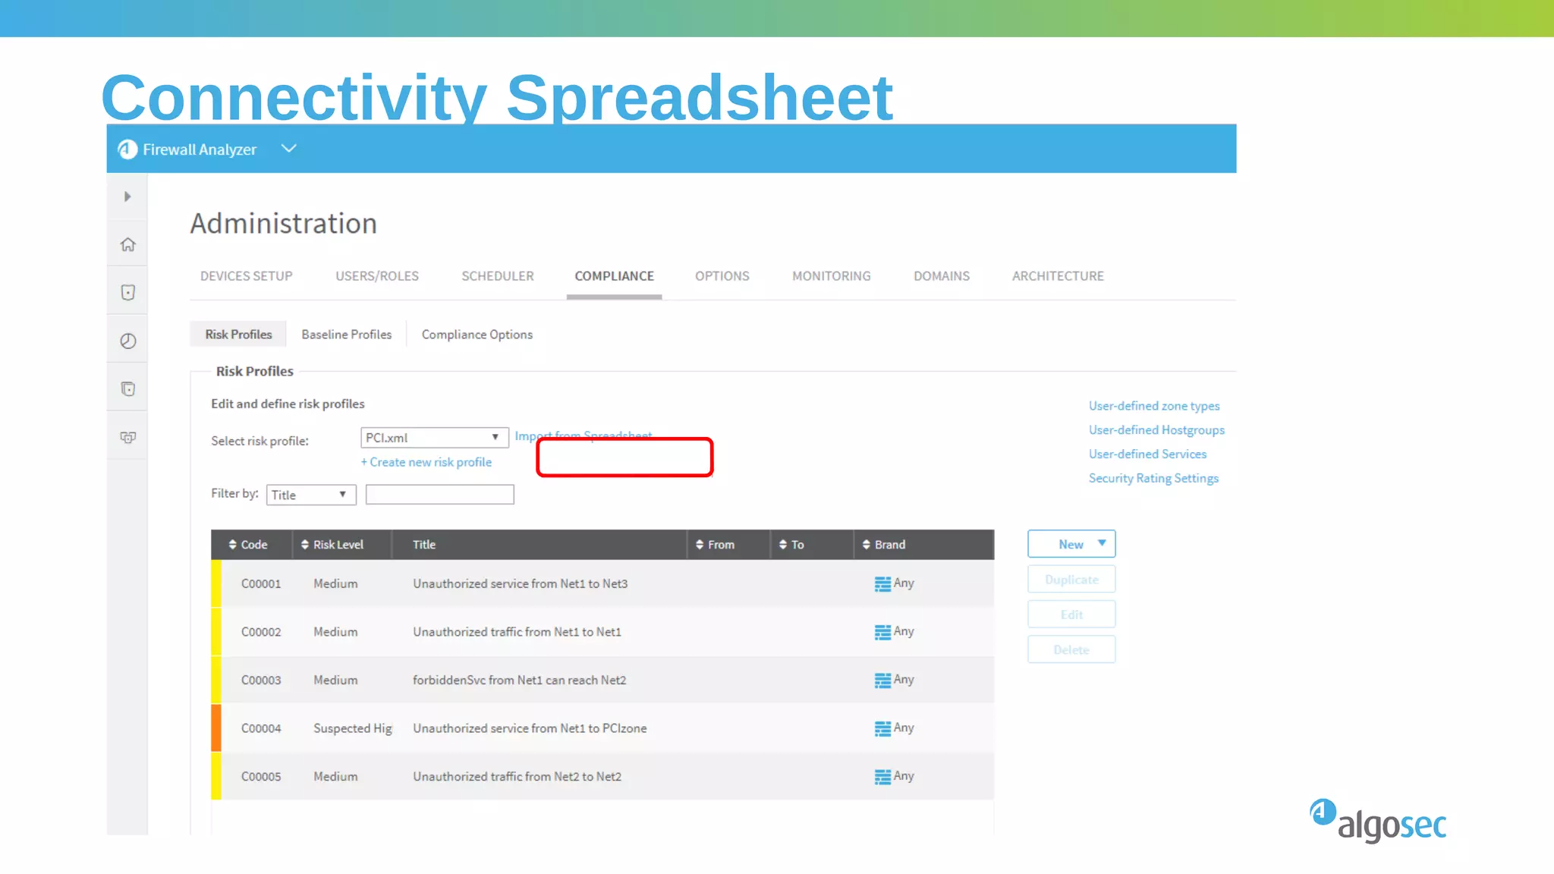Click brand Any icon in C00001 row
Image resolution: width=1554 pixels, height=874 pixels.
(882, 584)
